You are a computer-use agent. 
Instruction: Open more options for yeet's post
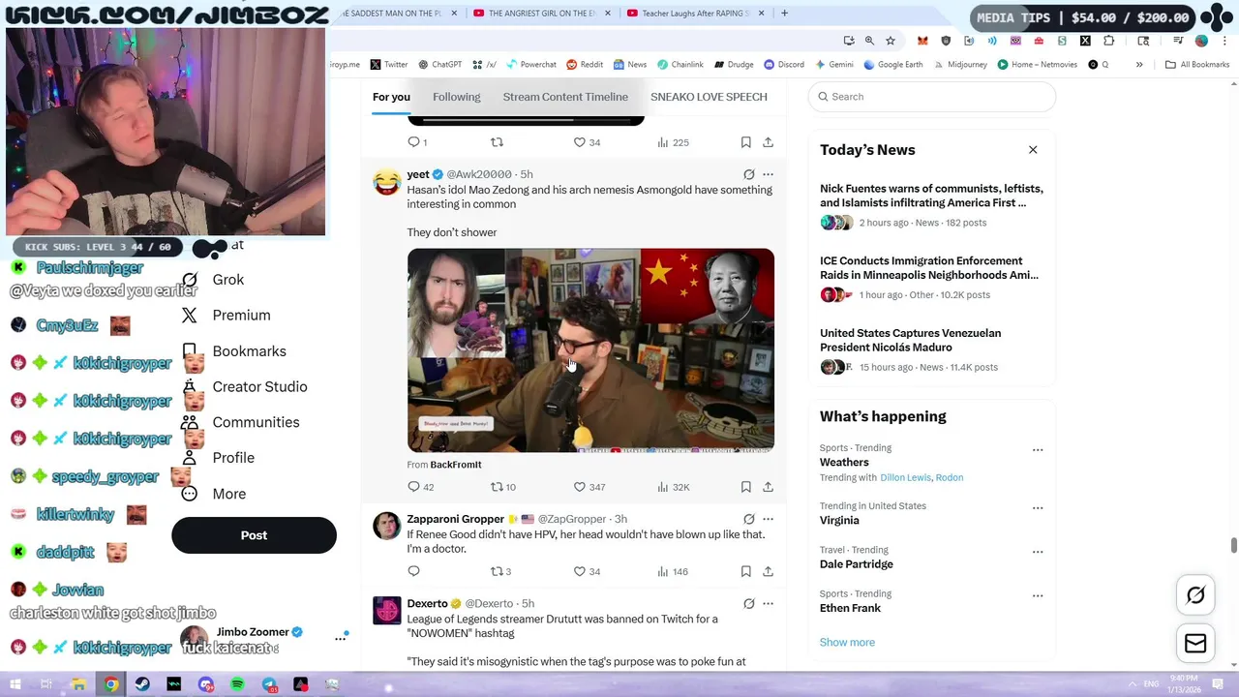[768, 174]
